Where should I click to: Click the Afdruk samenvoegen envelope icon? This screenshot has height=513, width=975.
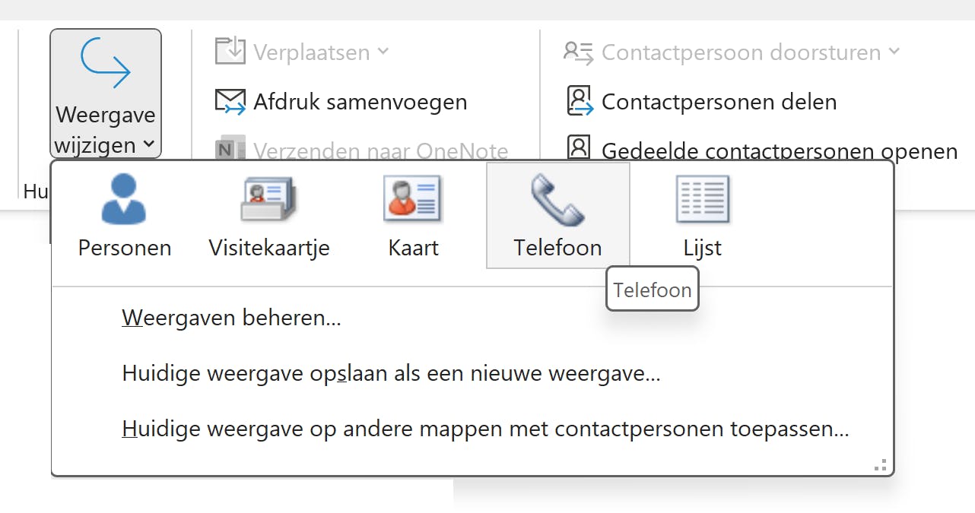coord(229,101)
